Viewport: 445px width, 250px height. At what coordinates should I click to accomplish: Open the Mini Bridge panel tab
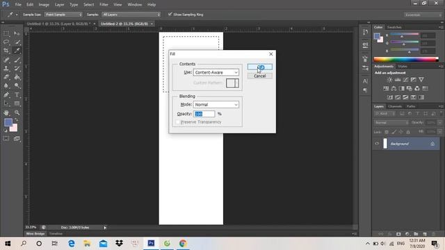[35, 233]
